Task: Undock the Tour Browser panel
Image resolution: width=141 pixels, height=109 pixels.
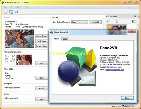Action: [135, 16]
